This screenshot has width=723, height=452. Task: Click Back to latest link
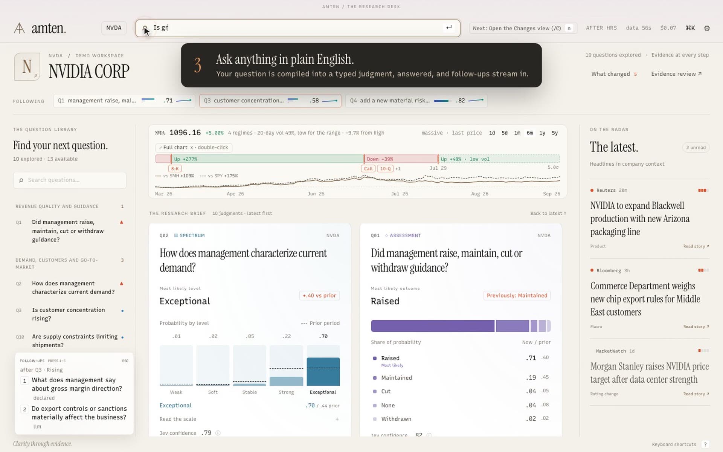[548, 214]
